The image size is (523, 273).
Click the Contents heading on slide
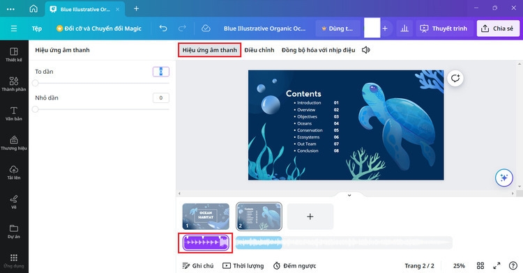point(303,93)
